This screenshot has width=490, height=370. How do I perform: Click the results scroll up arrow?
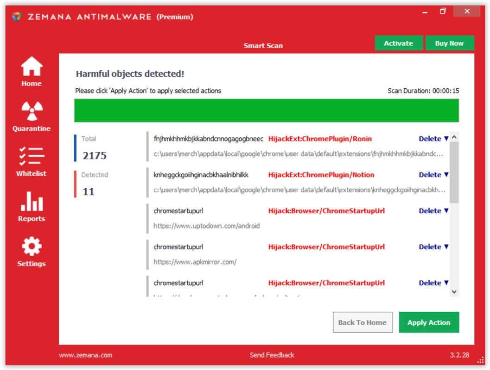point(454,137)
